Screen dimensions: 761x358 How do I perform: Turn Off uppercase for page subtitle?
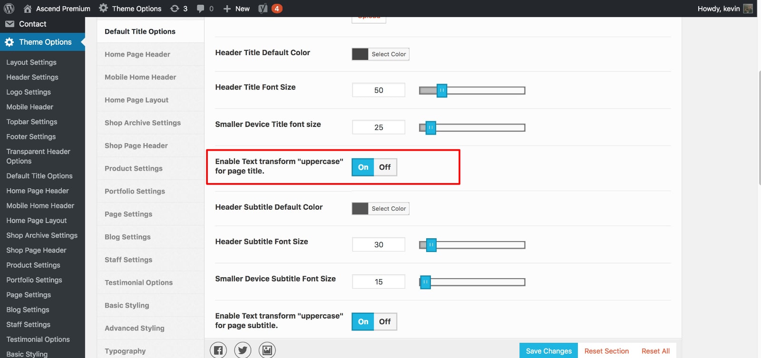[385, 322]
